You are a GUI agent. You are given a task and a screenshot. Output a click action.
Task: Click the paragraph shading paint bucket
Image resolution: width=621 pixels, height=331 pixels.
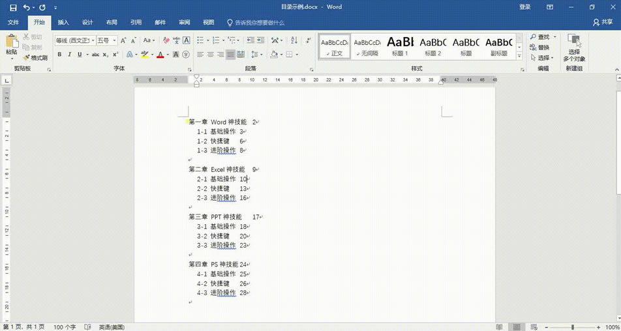tap(274, 55)
